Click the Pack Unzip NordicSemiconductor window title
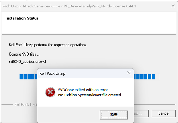Image resolution: width=178 pixels, height=123 pixels. (x=69, y=6)
